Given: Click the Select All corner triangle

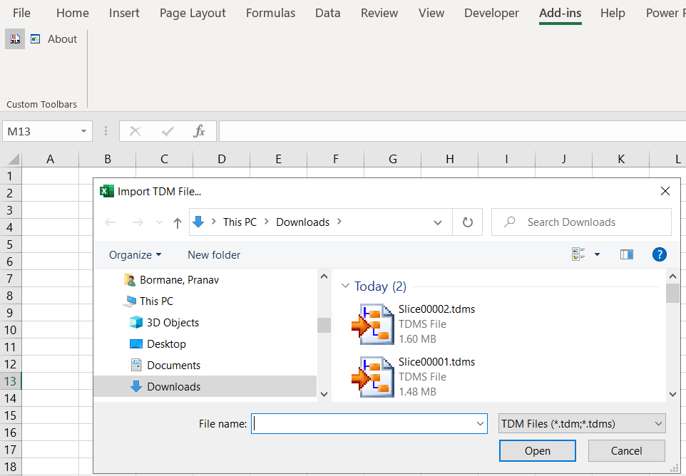Looking at the screenshot, I should [x=13, y=159].
